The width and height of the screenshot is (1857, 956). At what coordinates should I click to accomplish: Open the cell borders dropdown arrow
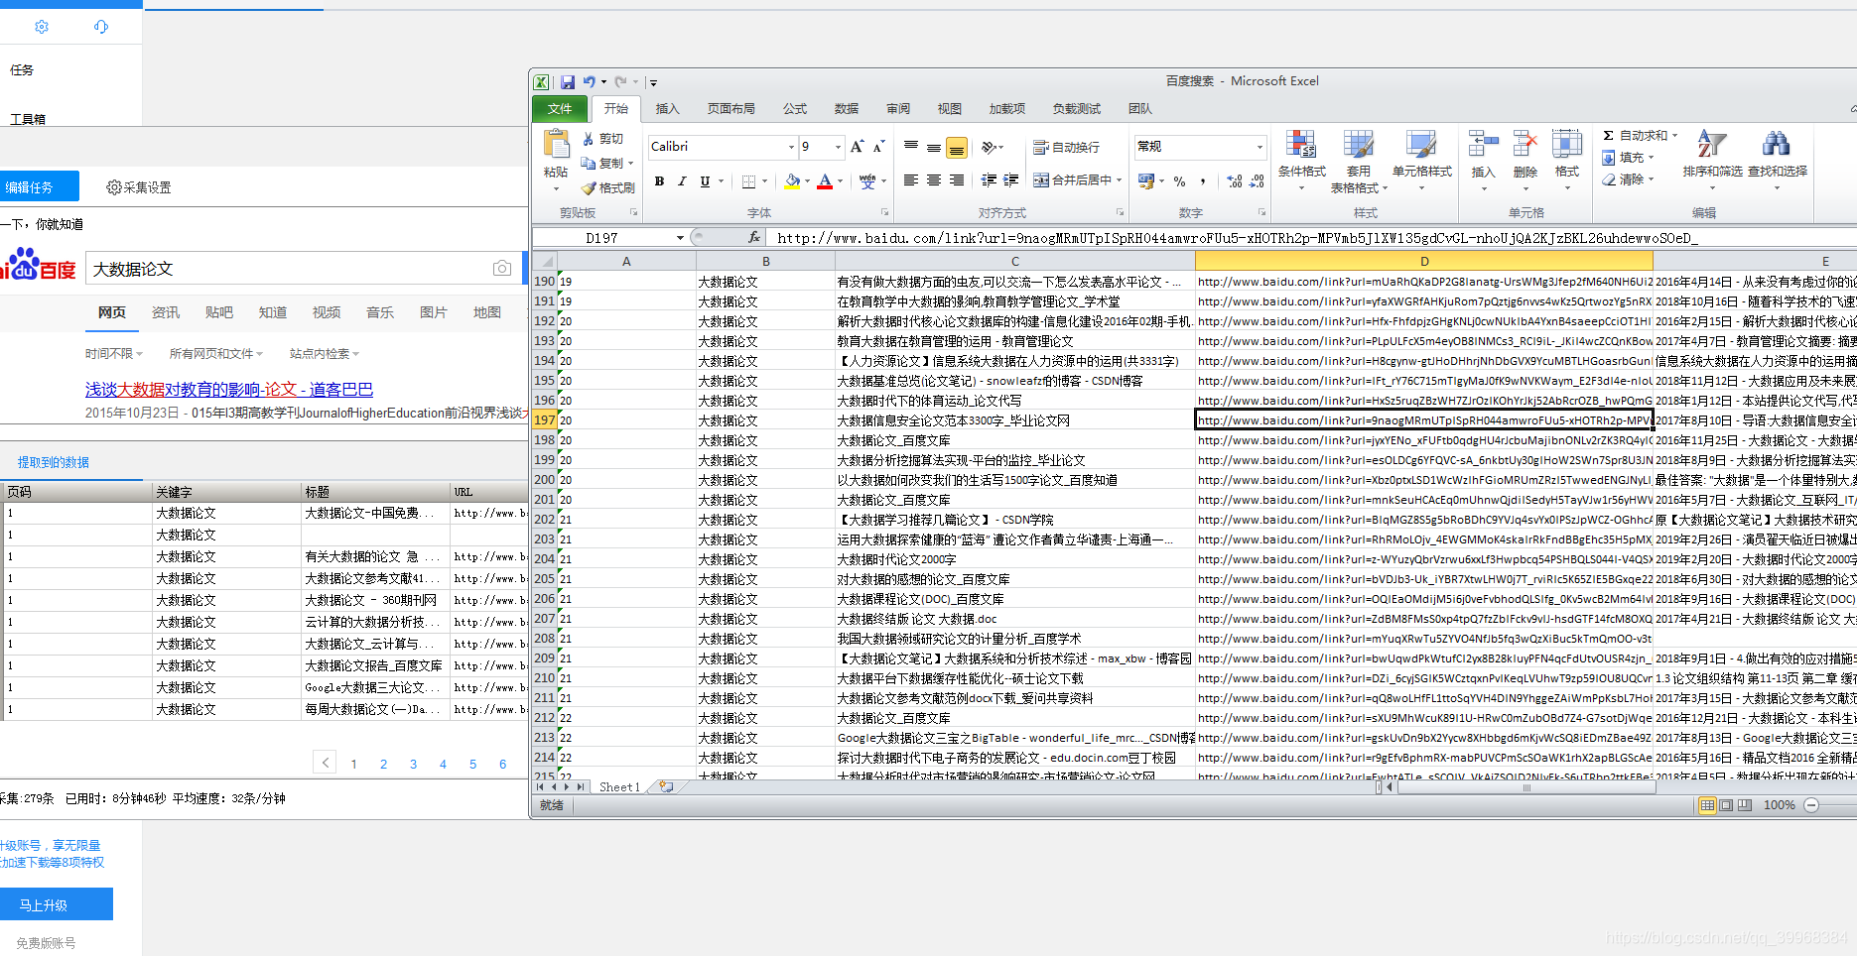point(764,181)
